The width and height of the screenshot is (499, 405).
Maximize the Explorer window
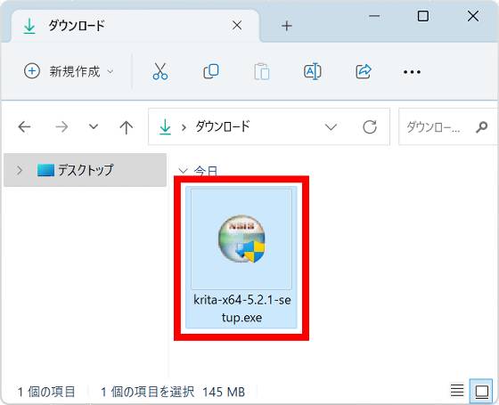pyautogui.click(x=423, y=16)
